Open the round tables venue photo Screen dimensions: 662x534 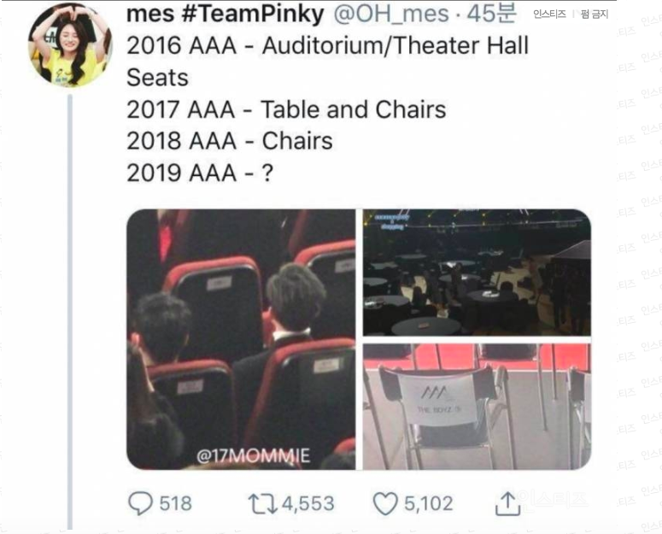click(477, 273)
